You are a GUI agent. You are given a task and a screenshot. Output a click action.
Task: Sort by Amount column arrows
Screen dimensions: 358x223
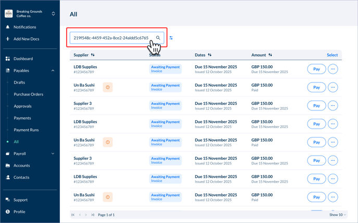click(x=270, y=55)
